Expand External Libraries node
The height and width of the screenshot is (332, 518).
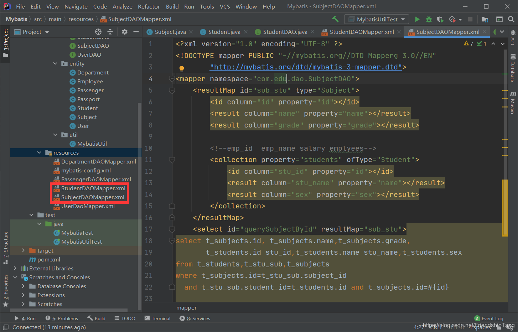[15, 268]
